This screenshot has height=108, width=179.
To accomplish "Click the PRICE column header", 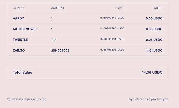I will click(x=120, y=8).
